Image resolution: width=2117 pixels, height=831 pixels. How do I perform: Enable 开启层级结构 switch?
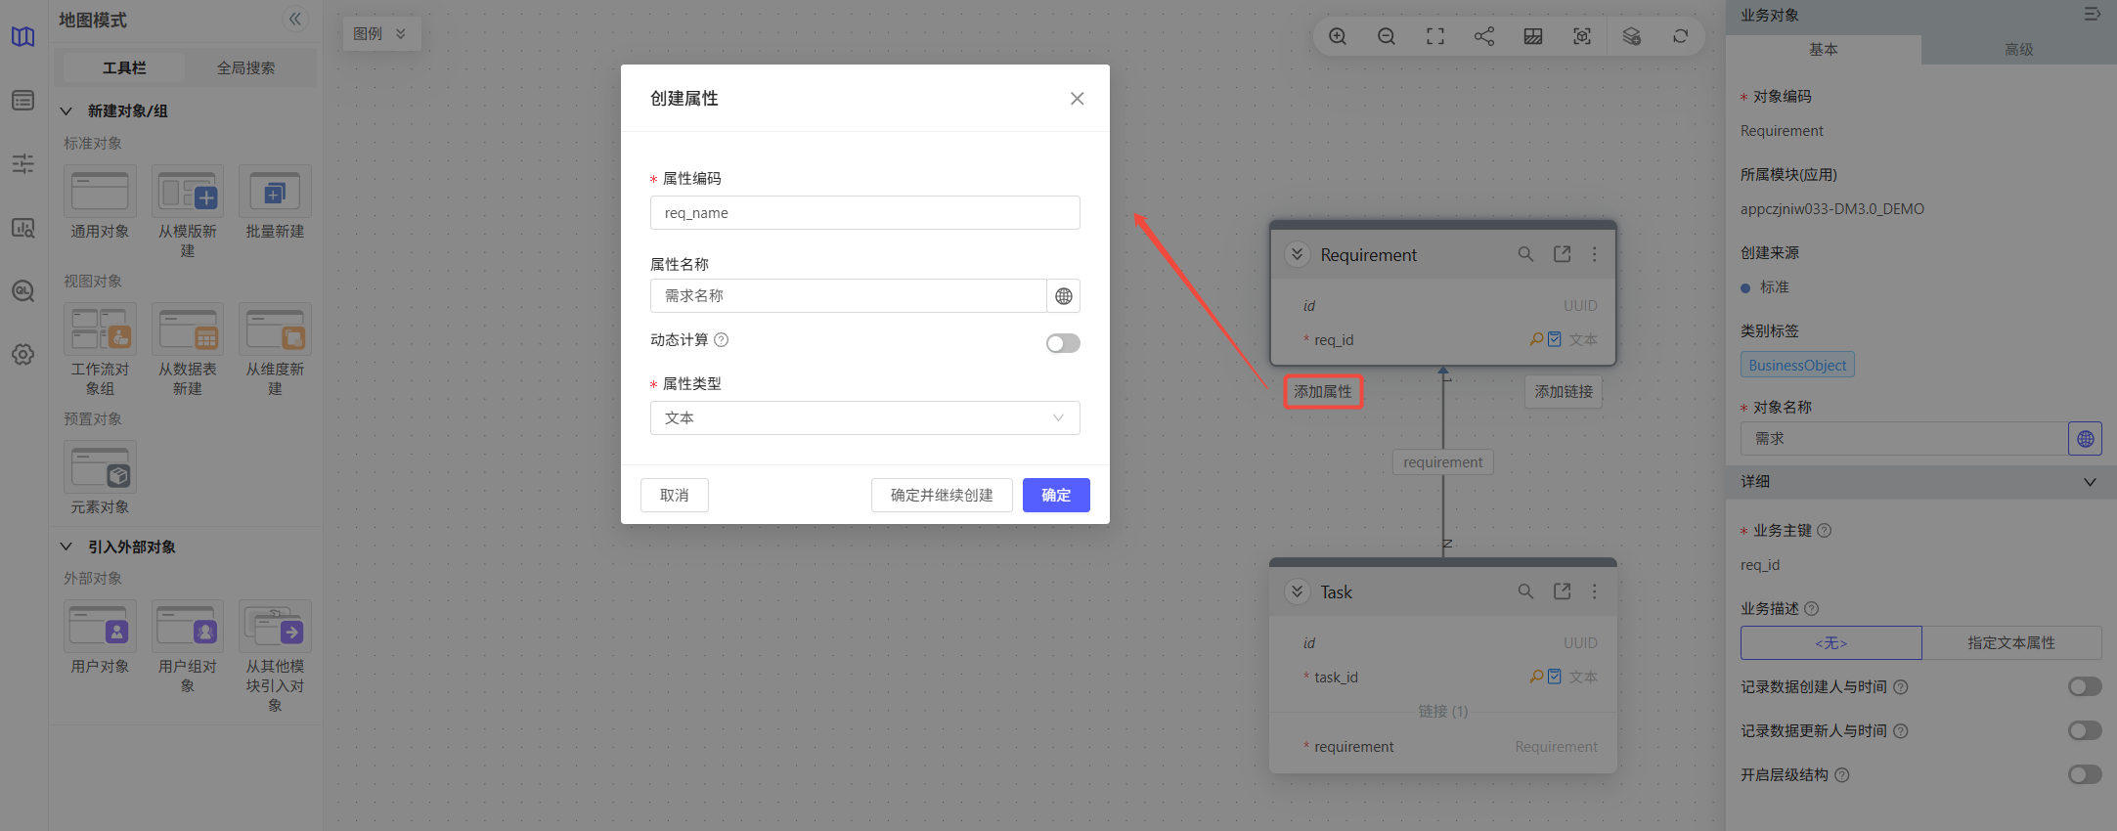pyautogui.click(x=2085, y=774)
